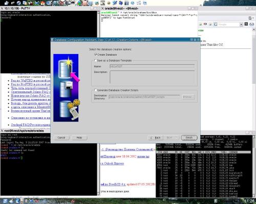Screen dimensions: 256x204
Task: Click the blue snowflake-like icon in top dock
Action: (x=121, y=3)
